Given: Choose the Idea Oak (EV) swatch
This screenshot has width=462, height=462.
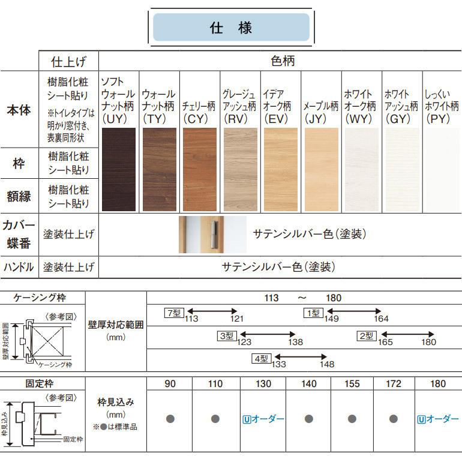Looking at the screenshot, I should (x=280, y=169).
